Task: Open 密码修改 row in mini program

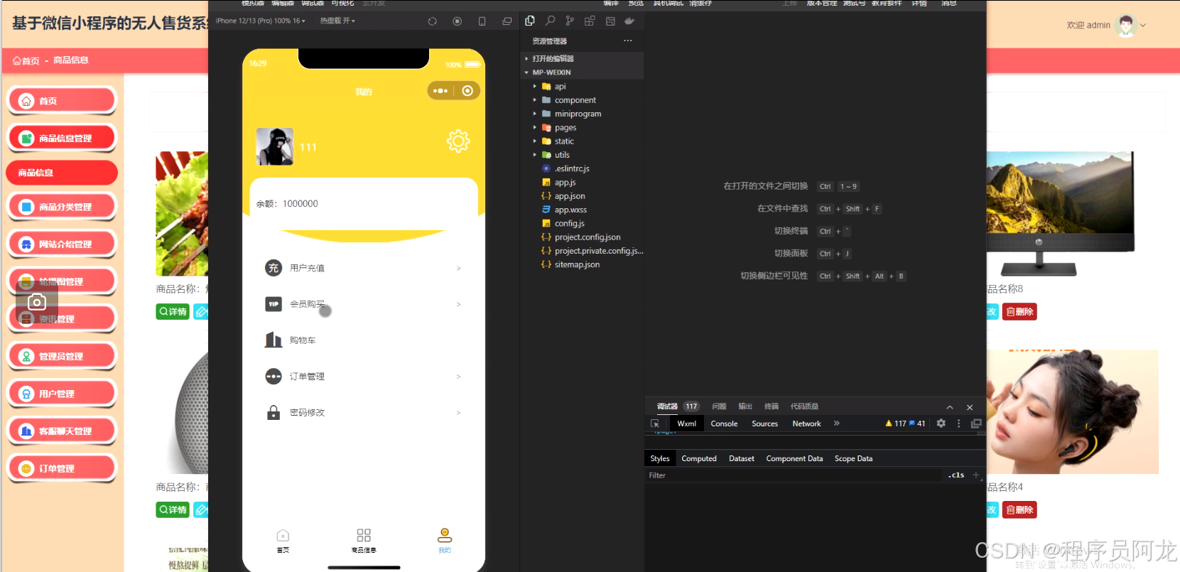Action: (363, 413)
